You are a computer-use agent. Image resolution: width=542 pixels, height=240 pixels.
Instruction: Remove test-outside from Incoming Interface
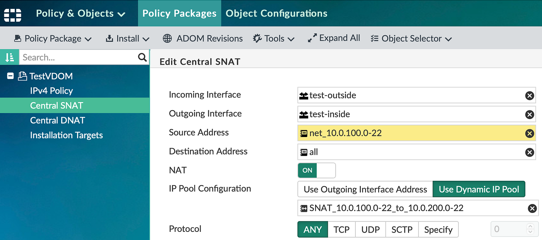click(x=529, y=96)
